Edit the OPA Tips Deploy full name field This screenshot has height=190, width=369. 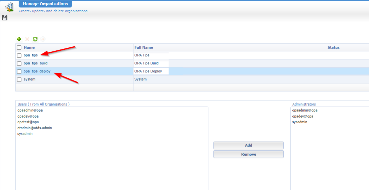click(151, 71)
